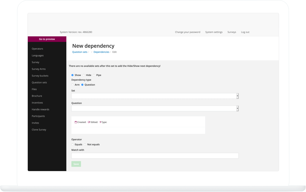The width and height of the screenshot is (306, 192).
Task: Click the Log out link
Action: 245,32
